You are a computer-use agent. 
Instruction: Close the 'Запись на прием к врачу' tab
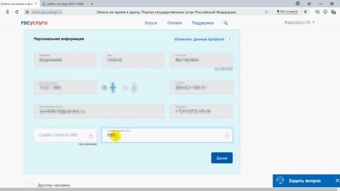pyautogui.click(x=36, y=4)
